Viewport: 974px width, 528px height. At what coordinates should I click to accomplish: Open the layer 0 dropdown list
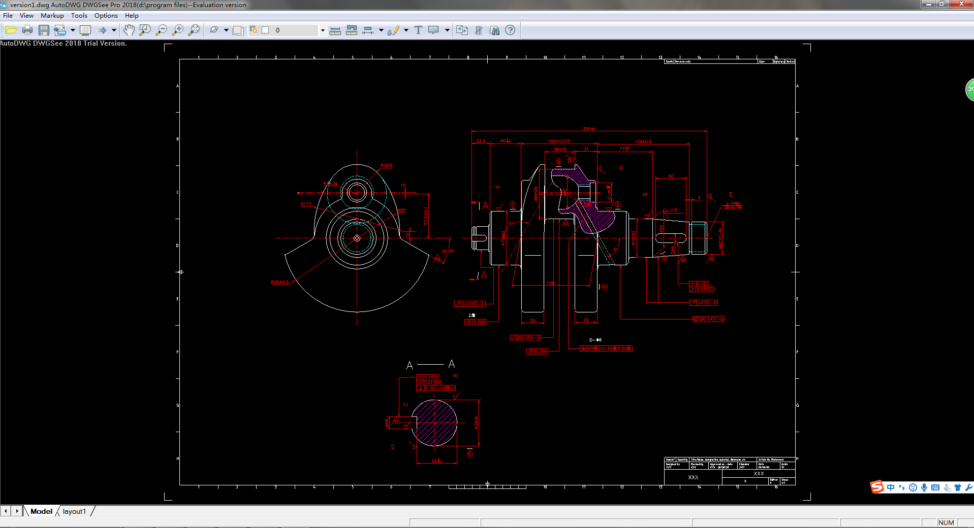point(322,30)
